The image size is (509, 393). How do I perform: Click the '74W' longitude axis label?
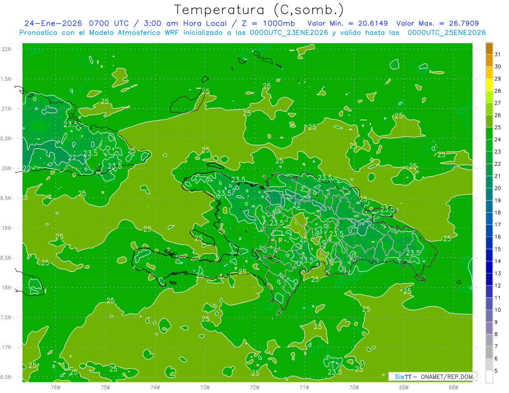click(155, 387)
